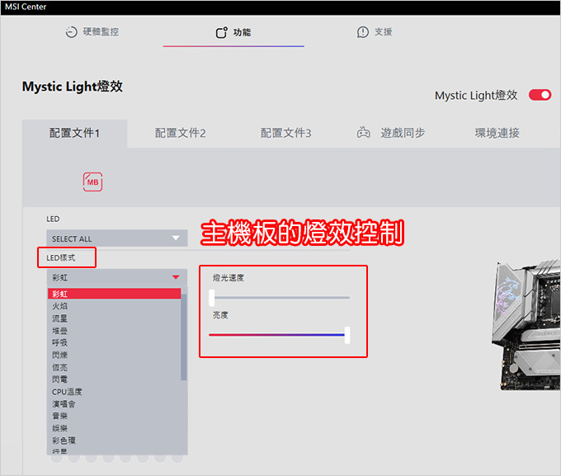
Task: Choose the 演唱會 concert LED style
Action: (114, 403)
